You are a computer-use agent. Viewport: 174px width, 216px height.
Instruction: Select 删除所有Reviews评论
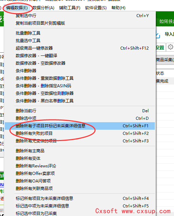(80, 166)
